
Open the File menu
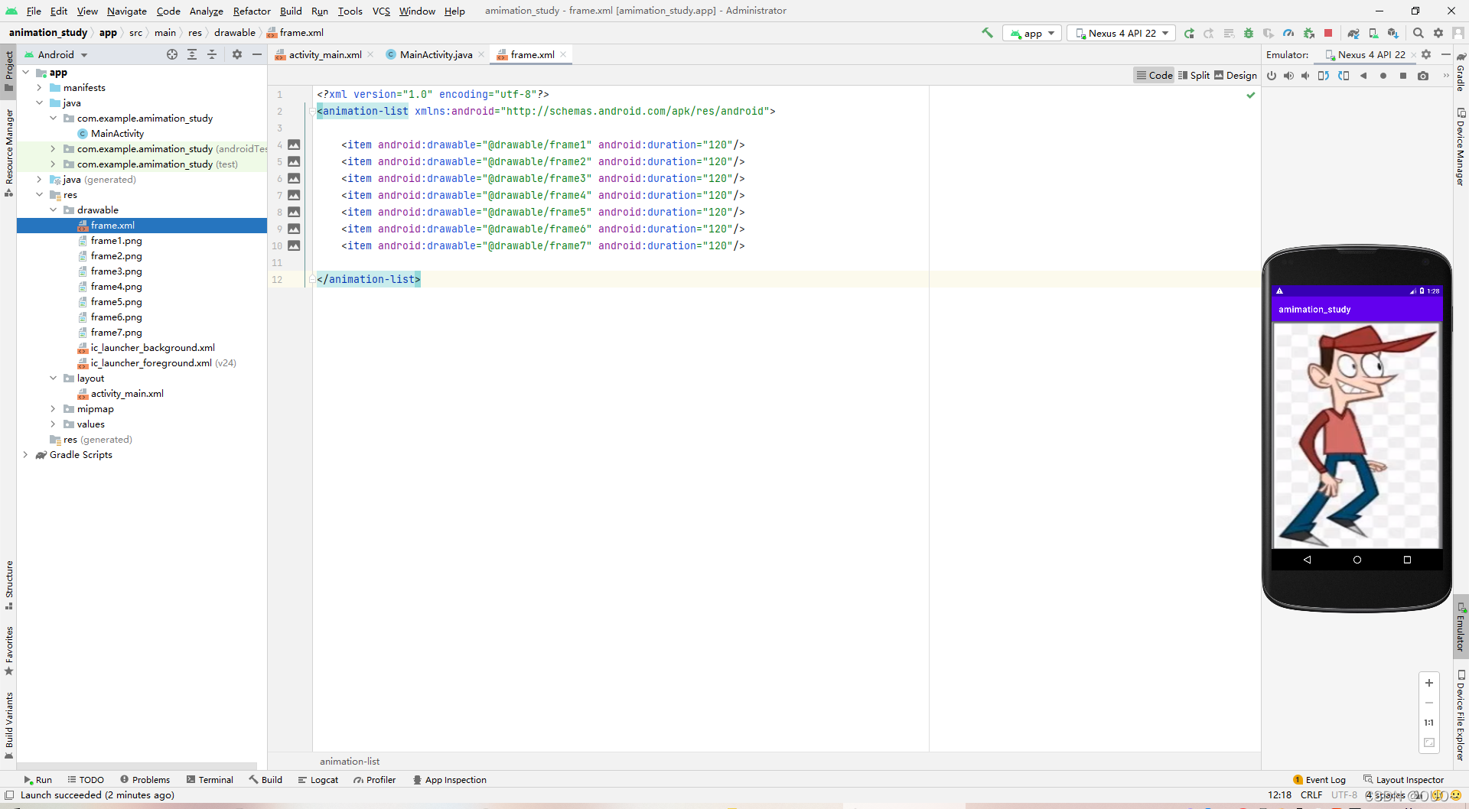(34, 11)
